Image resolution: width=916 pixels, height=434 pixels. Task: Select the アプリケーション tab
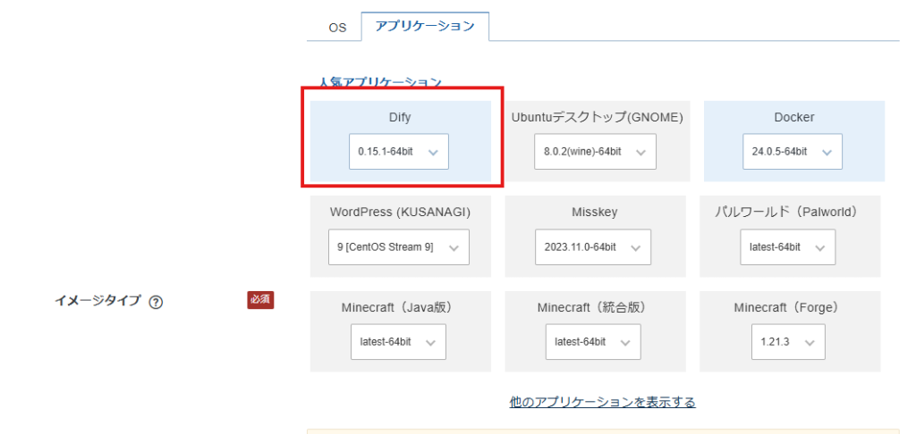(425, 27)
